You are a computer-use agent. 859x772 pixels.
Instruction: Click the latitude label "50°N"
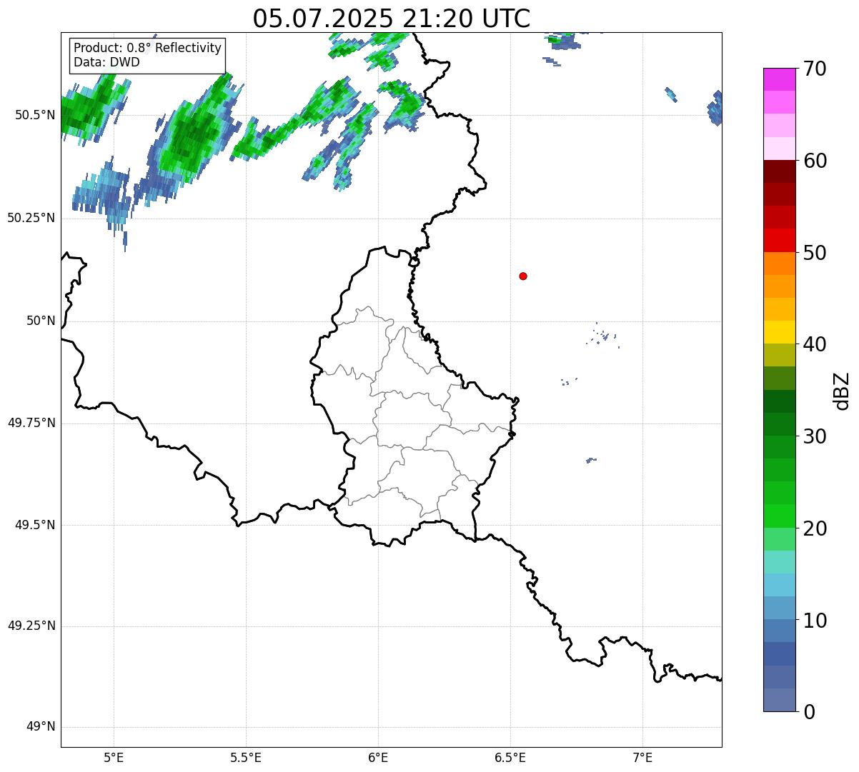point(41,321)
